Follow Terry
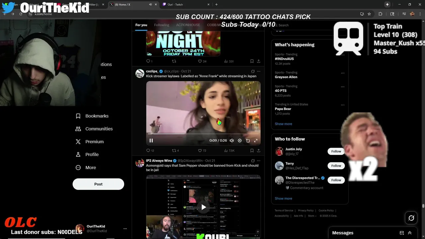Viewport: 425px width, 239px height. tap(336, 166)
